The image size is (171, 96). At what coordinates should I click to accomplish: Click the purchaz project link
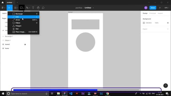(79, 8)
